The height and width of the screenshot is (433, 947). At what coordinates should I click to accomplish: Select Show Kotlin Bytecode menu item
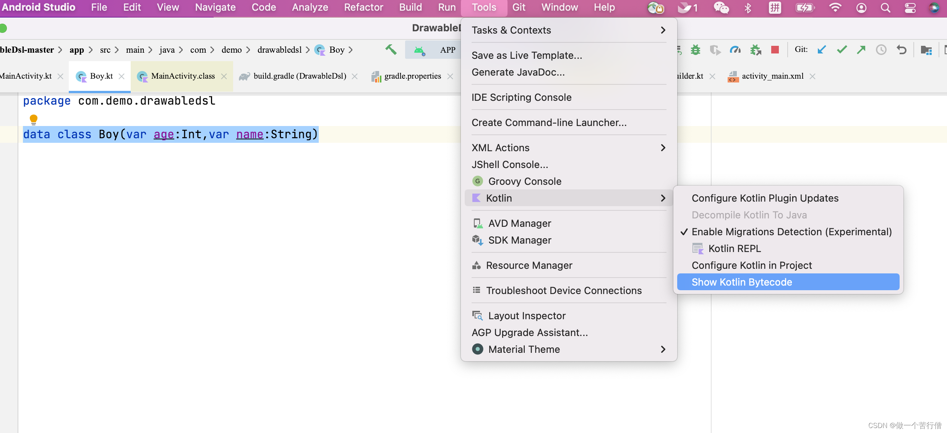tap(741, 282)
